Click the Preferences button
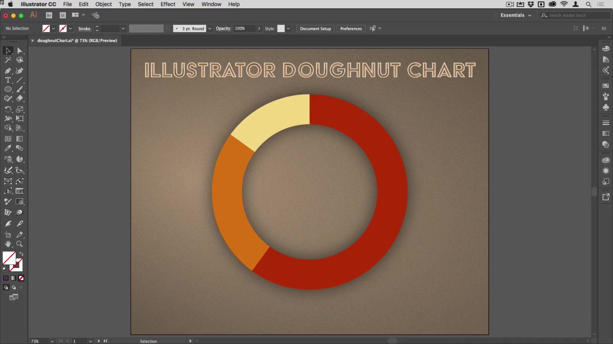 tap(351, 29)
